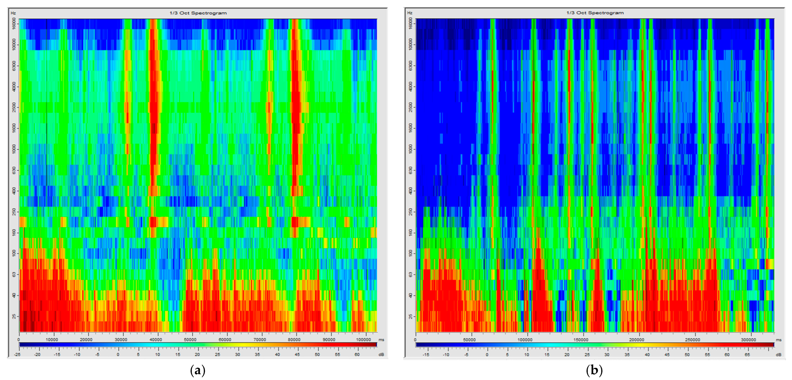Click the 80000 ms tick on the left time axis
The height and width of the screenshot is (380, 792).
point(294,339)
